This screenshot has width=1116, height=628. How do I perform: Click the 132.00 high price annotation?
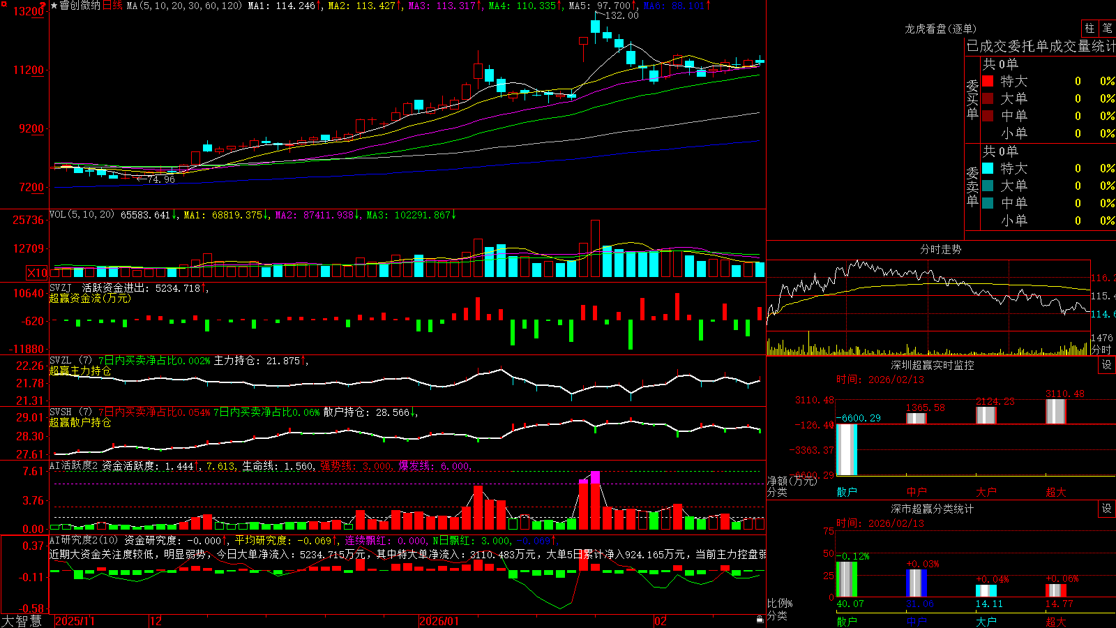[621, 15]
